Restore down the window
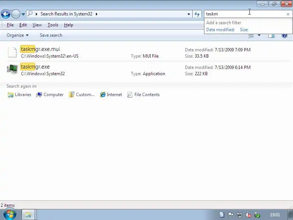 tap(274, 4)
